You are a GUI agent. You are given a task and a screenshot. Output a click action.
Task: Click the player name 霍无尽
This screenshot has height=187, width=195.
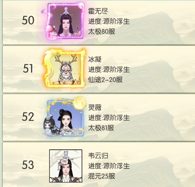click(x=98, y=11)
